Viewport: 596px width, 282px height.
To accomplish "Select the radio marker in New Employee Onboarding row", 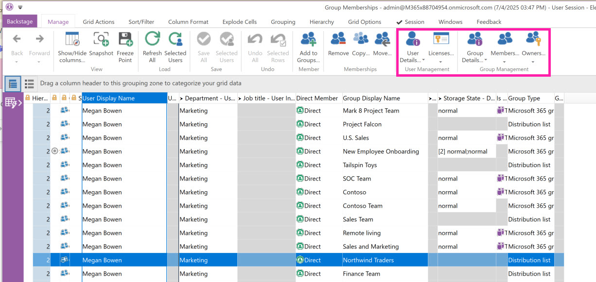I will (55, 151).
